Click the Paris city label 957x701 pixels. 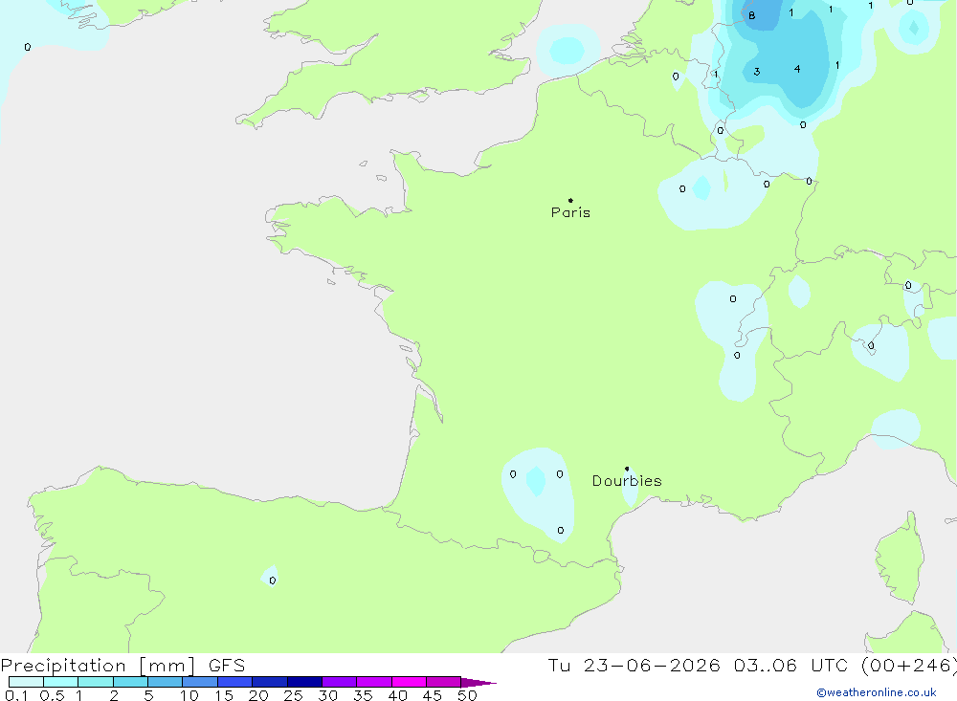pos(570,212)
